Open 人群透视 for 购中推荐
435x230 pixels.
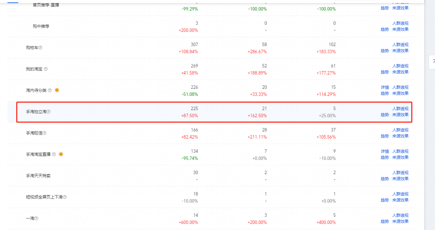[400, 23]
